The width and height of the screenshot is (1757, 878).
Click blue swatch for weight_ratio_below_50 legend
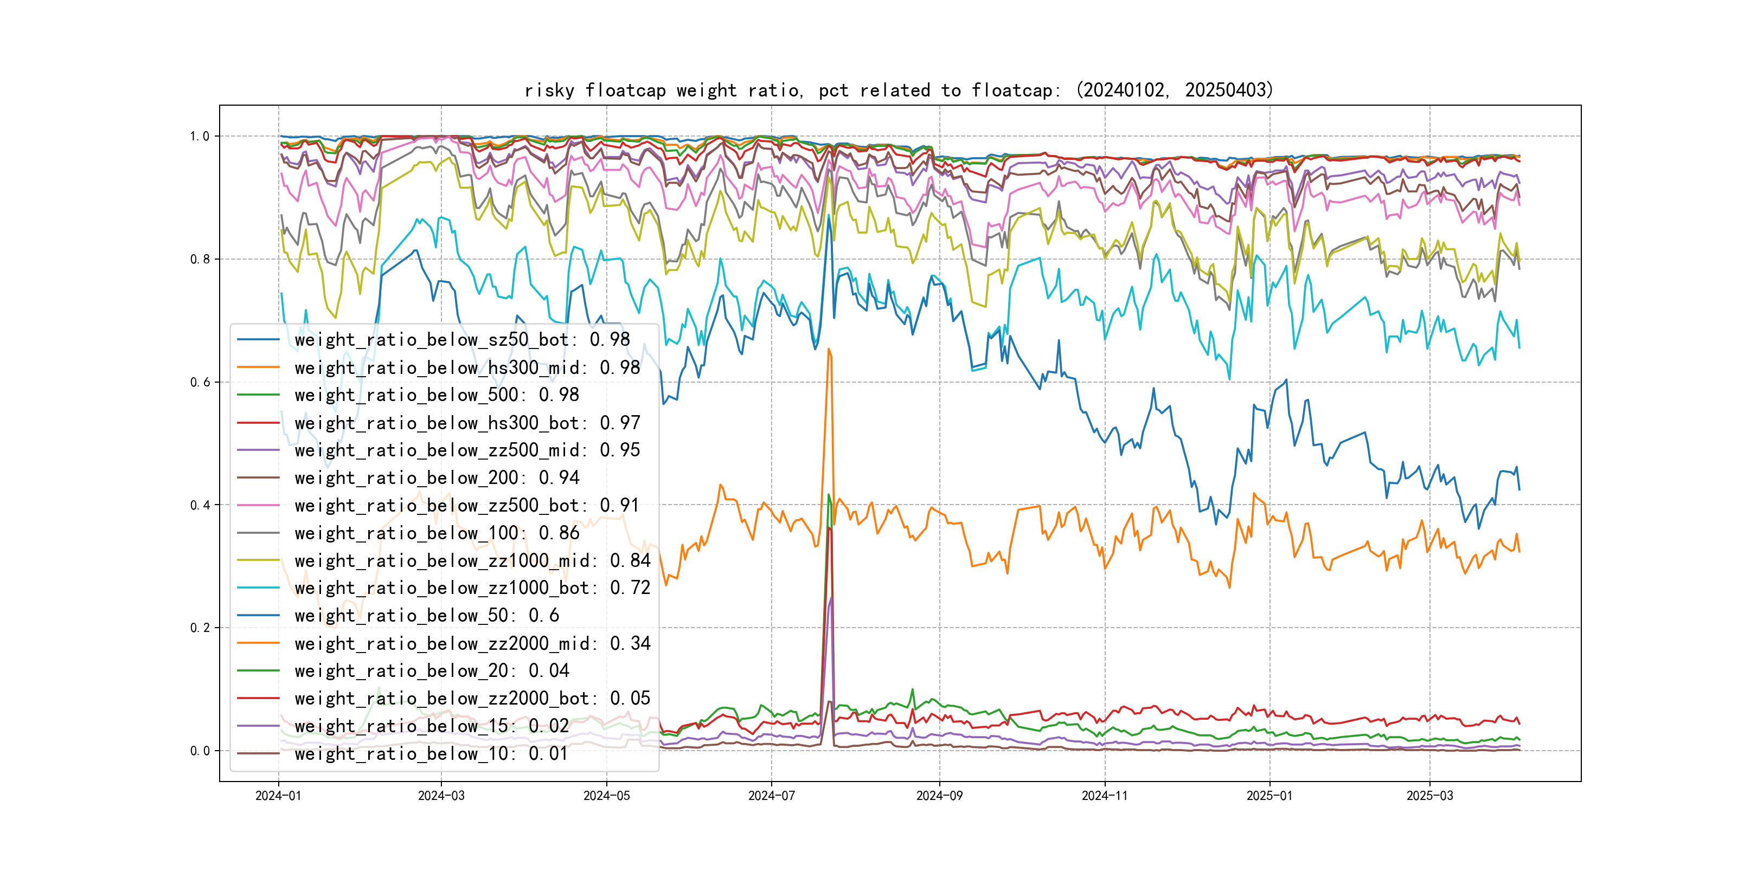click(x=258, y=616)
